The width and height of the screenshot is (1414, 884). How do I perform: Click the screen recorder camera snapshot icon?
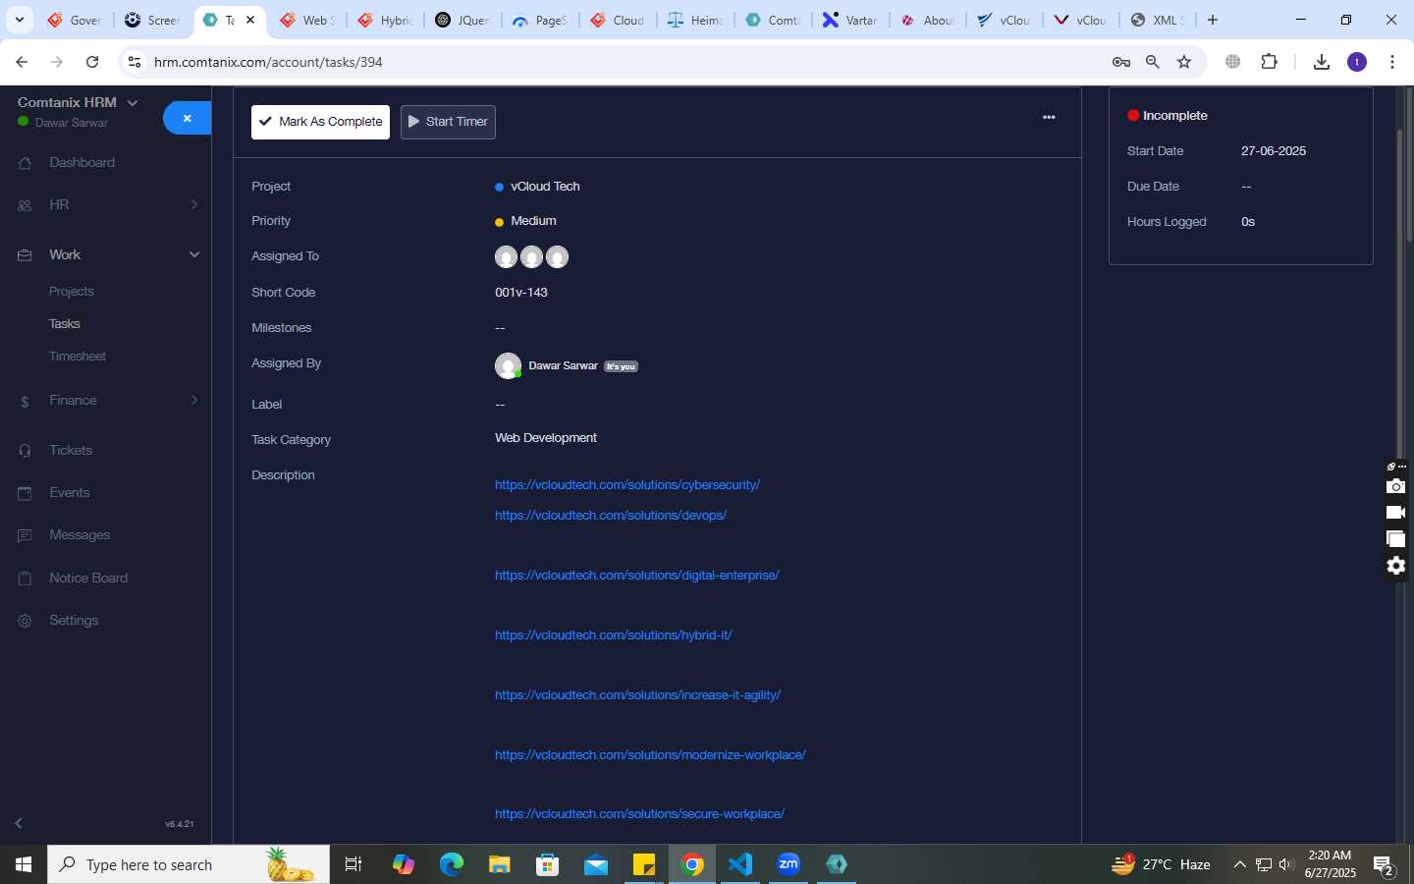click(1395, 486)
